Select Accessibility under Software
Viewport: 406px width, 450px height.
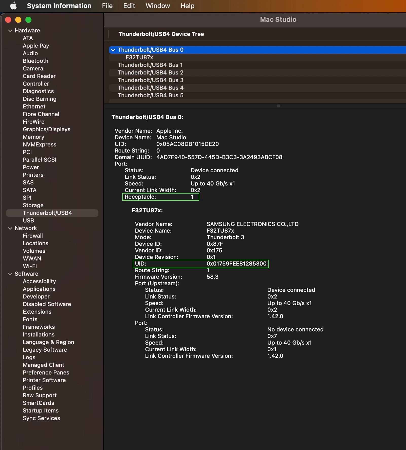pos(39,281)
